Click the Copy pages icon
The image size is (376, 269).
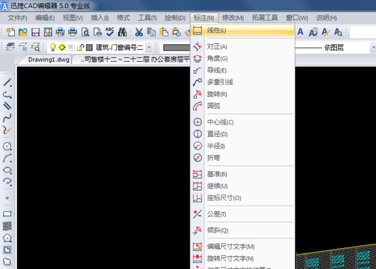coord(151,32)
